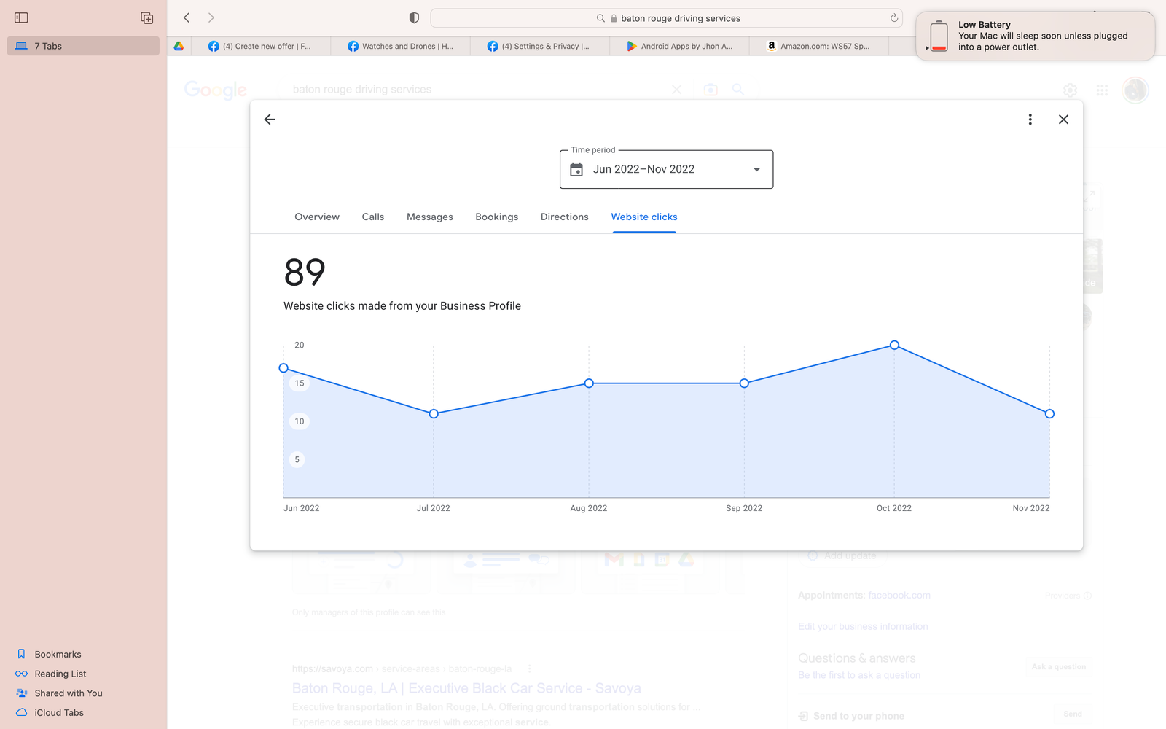Click the Oct 2022 data point on chart
Screen dimensions: 1166x729
point(894,345)
